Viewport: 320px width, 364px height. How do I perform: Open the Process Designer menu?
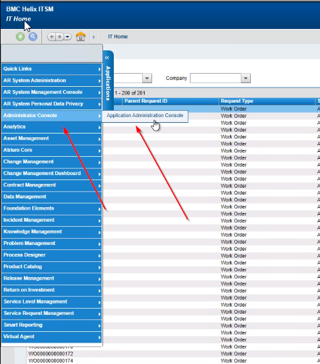52,255
